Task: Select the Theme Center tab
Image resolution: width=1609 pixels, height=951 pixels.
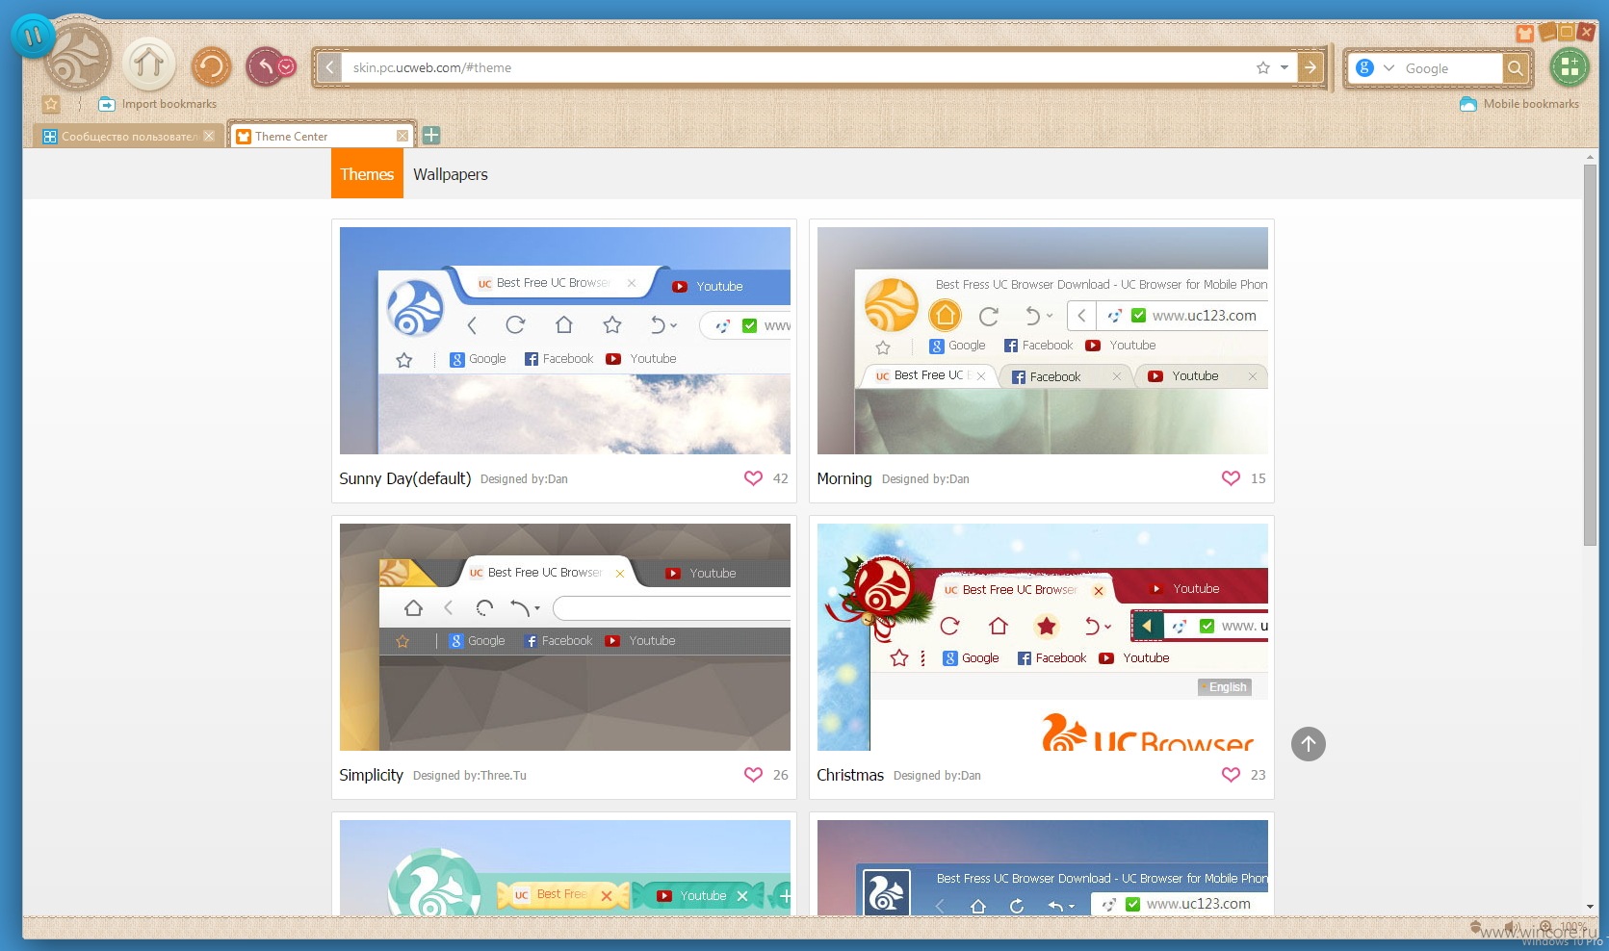Action: (x=322, y=136)
